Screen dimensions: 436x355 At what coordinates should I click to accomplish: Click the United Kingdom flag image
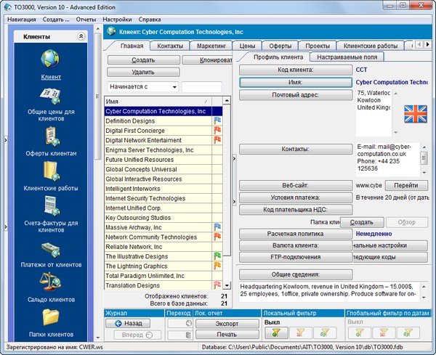[416, 113]
